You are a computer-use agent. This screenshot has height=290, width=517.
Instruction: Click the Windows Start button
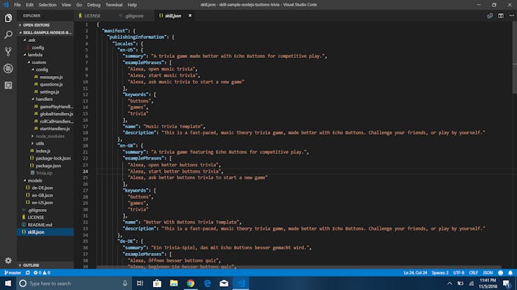tap(8, 283)
